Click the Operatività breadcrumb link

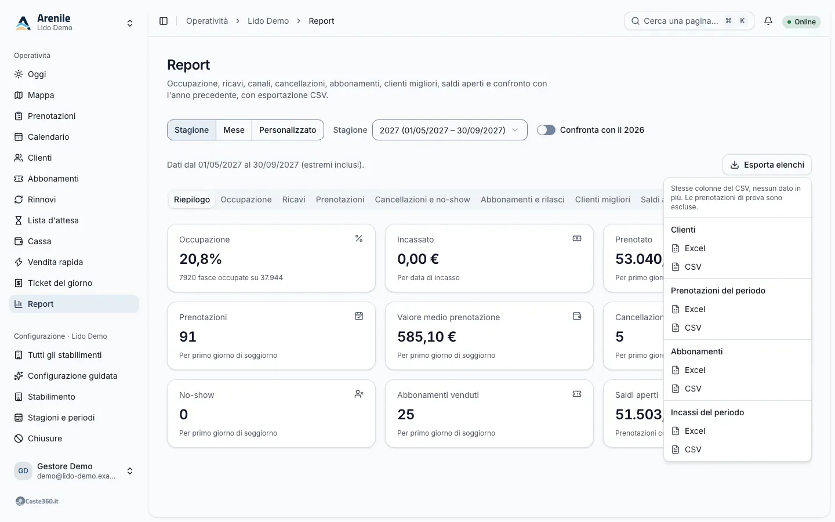(x=207, y=21)
